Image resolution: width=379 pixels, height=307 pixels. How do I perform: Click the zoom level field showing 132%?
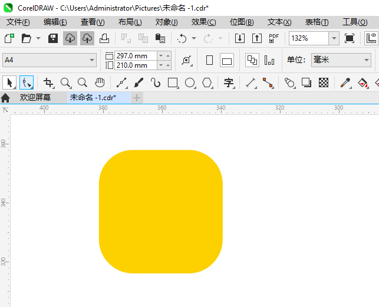(309, 38)
